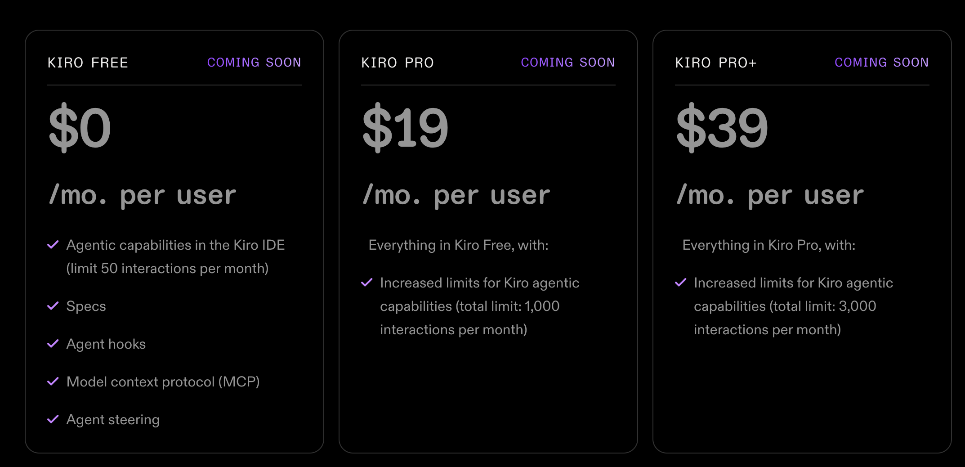The image size is (965, 467).
Task: Click the $19 price heading
Action: click(x=405, y=128)
